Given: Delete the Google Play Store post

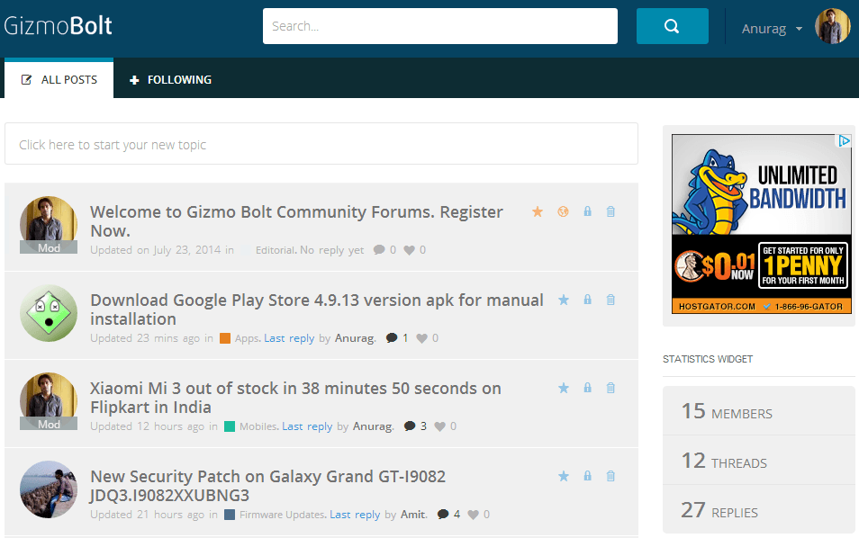Looking at the screenshot, I should tap(610, 300).
